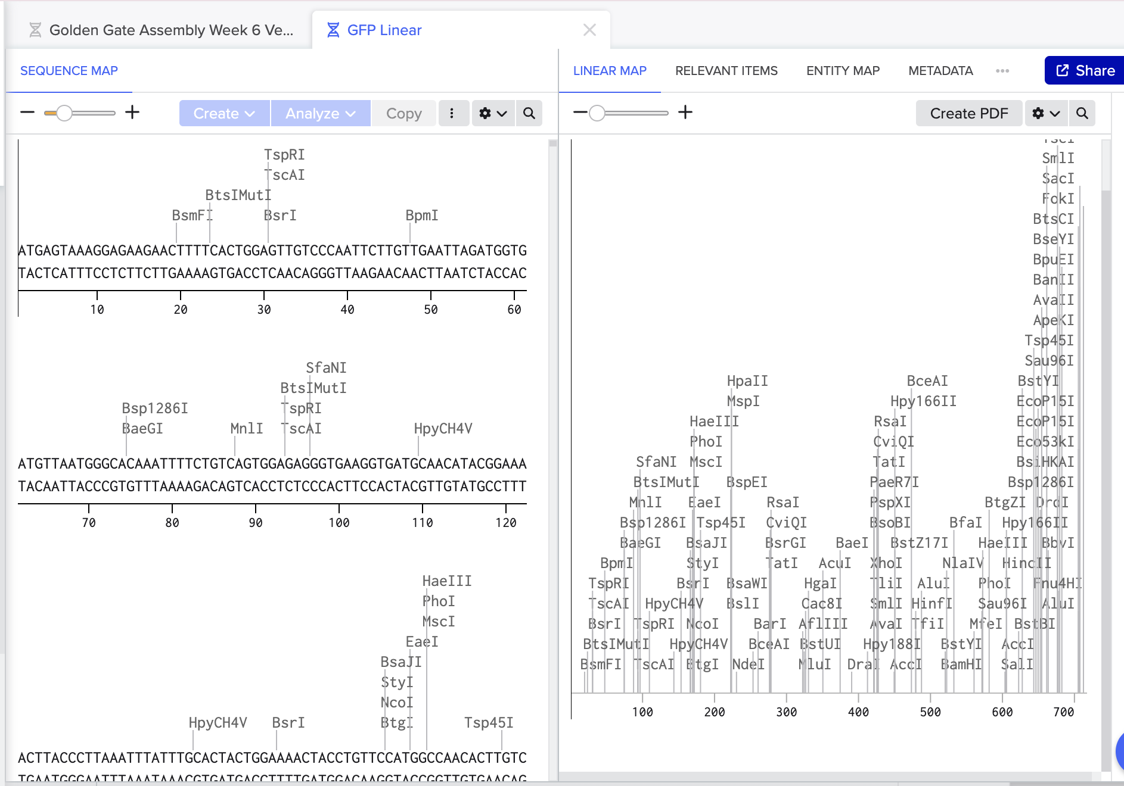Click linear map axis position 400

(858, 712)
